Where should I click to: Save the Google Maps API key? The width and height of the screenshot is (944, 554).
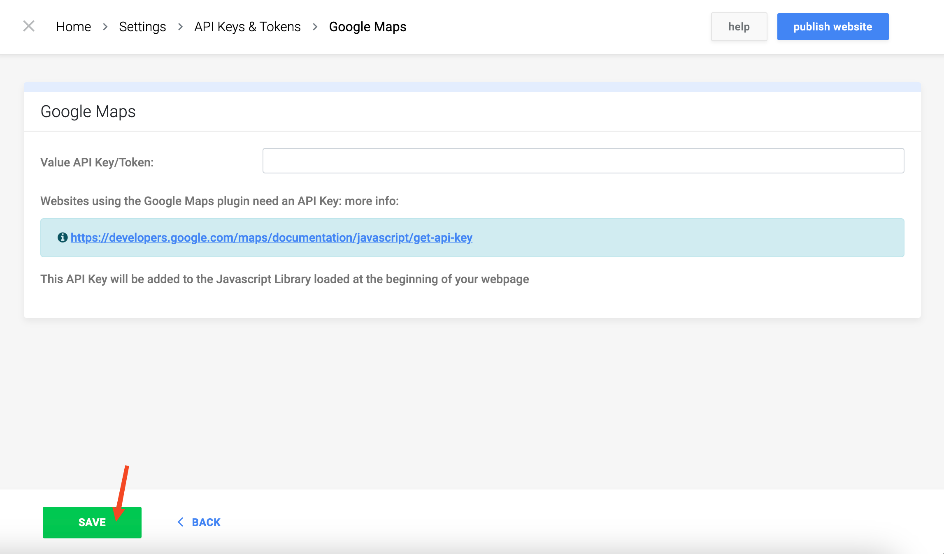pos(92,522)
